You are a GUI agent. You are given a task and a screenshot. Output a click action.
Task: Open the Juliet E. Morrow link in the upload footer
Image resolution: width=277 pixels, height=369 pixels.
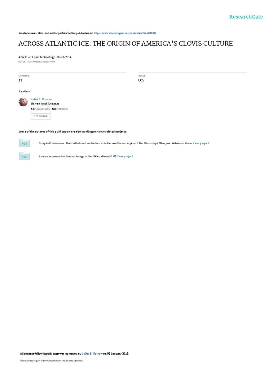click(92, 354)
